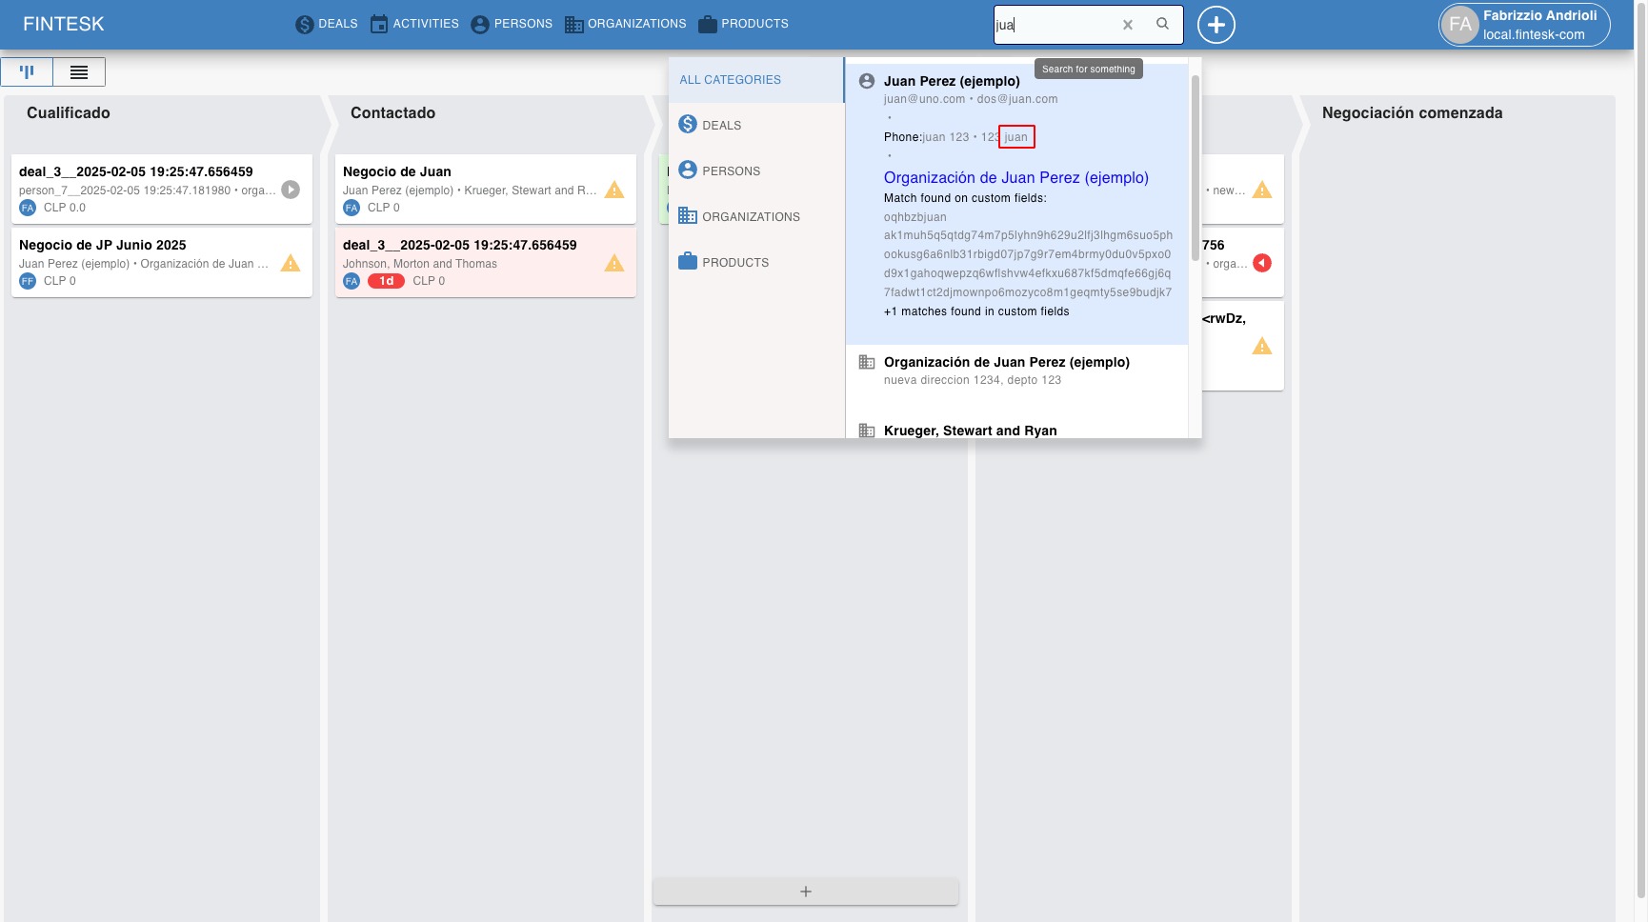Open Negocio de Juan deal card
Viewport: 1648px width, 922px height.
coord(486,189)
